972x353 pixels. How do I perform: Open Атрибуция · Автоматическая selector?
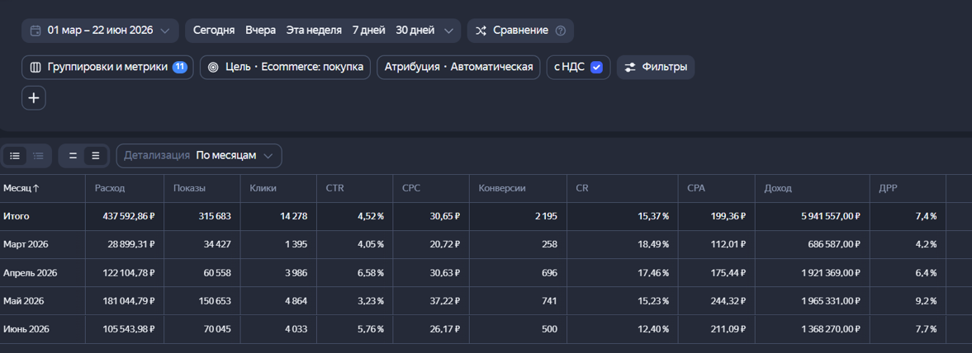coord(458,67)
